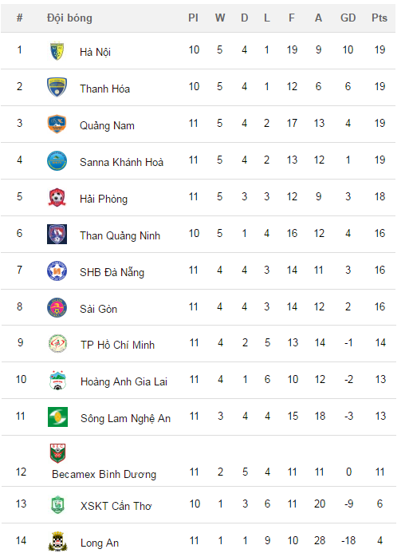Screen dimensions: 409x553
Task: Click the Becamex Bình Dương crest
Action: (57, 453)
